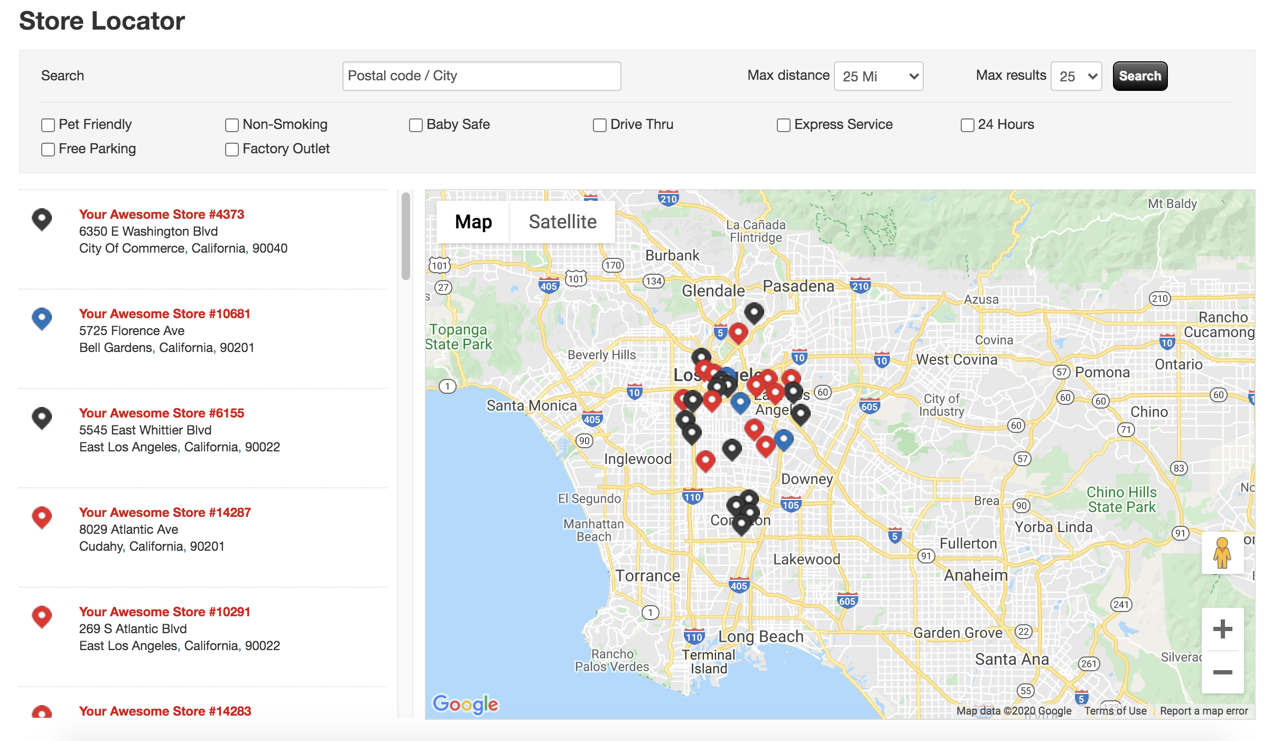The height and width of the screenshot is (741, 1281).
Task: Open the Max results dropdown
Action: tap(1076, 76)
